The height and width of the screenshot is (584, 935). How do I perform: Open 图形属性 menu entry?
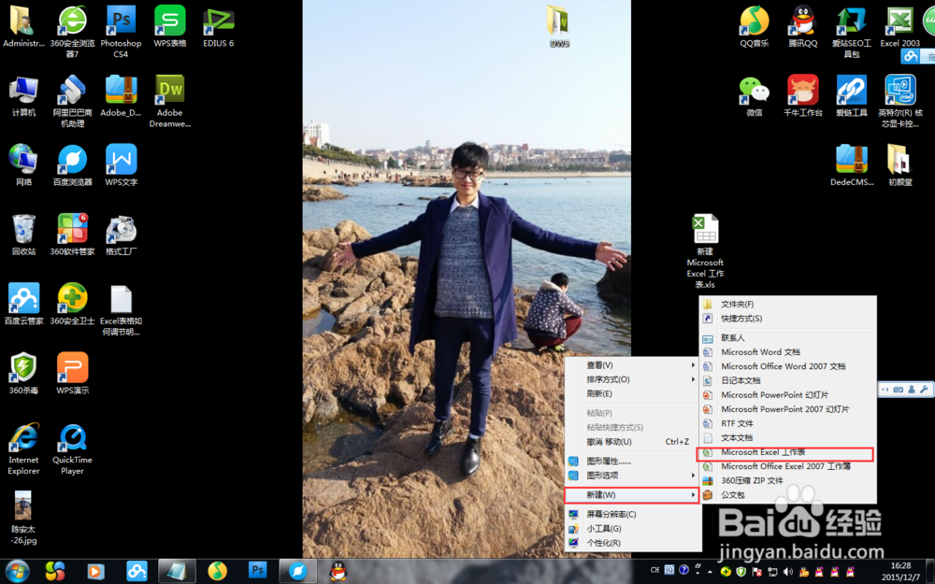(632, 461)
